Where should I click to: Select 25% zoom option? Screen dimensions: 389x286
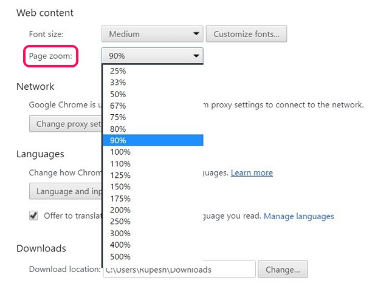click(153, 71)
